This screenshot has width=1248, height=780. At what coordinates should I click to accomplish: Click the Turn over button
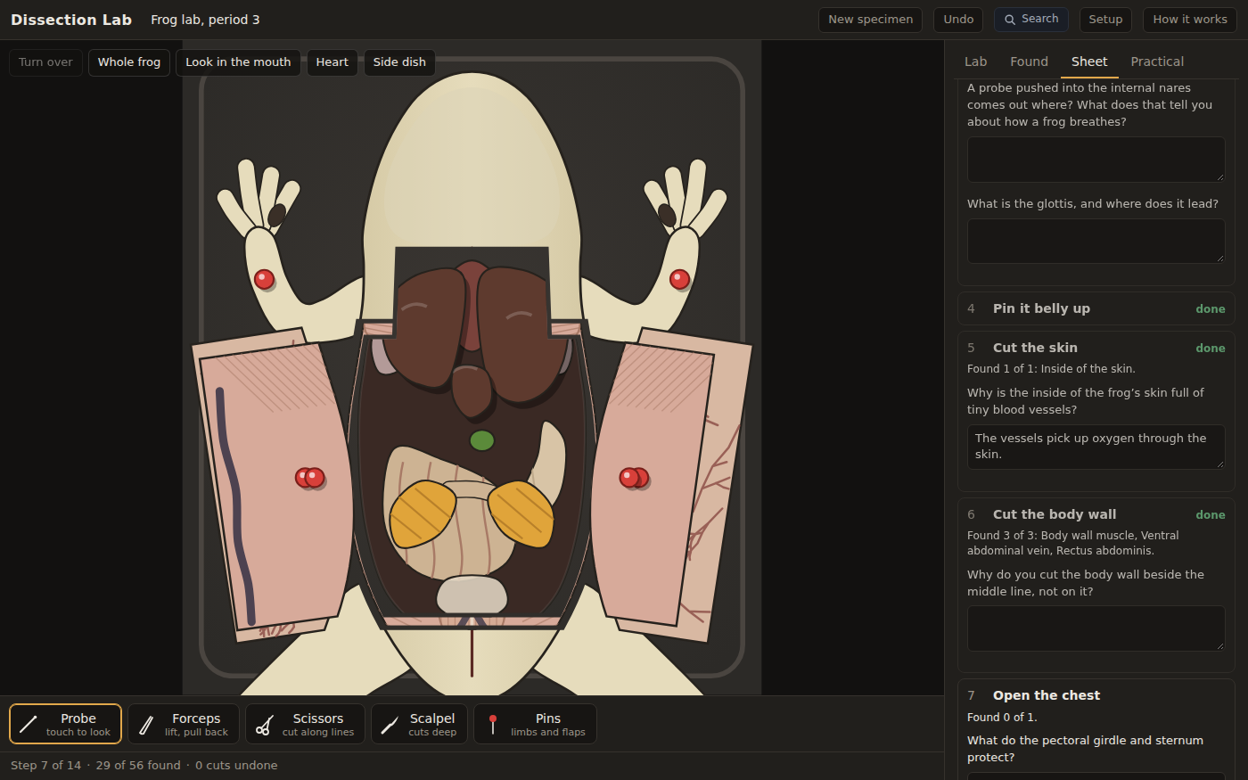[45, 62]
